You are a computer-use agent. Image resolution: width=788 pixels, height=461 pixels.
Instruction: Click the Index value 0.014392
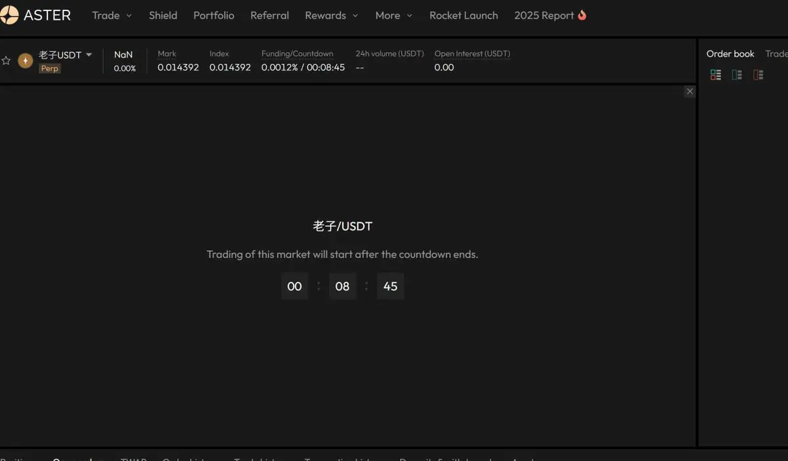230,68
